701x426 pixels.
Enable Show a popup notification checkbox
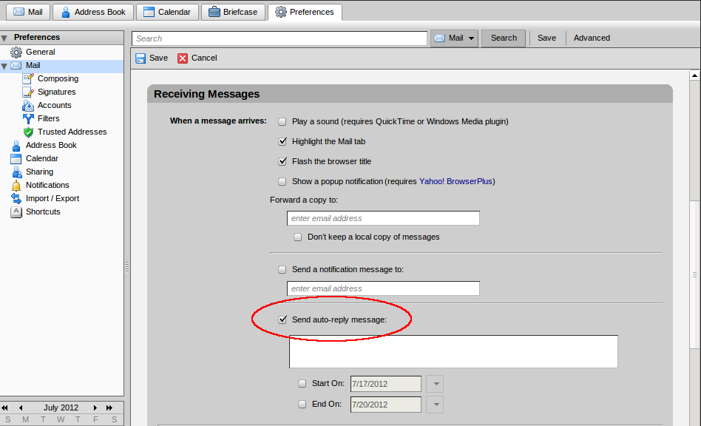tap(282, 181)
